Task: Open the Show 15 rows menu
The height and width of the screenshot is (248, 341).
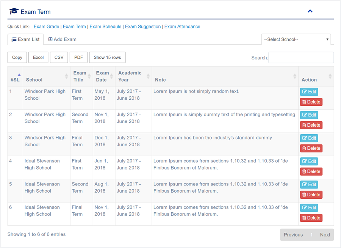Action: (107, 58)
